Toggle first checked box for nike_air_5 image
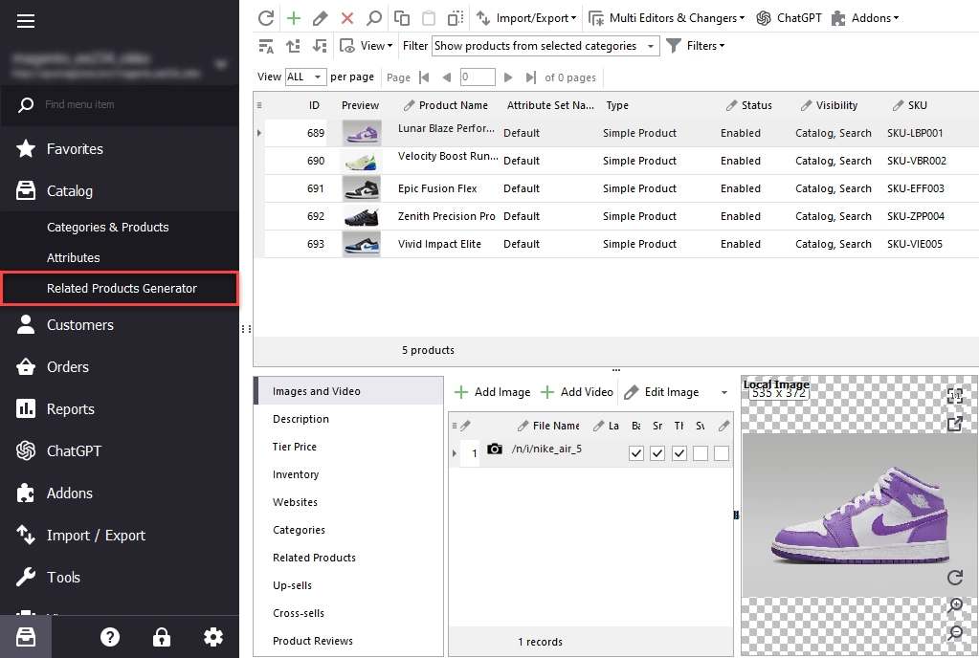979x658 pixels. (636, 453)
